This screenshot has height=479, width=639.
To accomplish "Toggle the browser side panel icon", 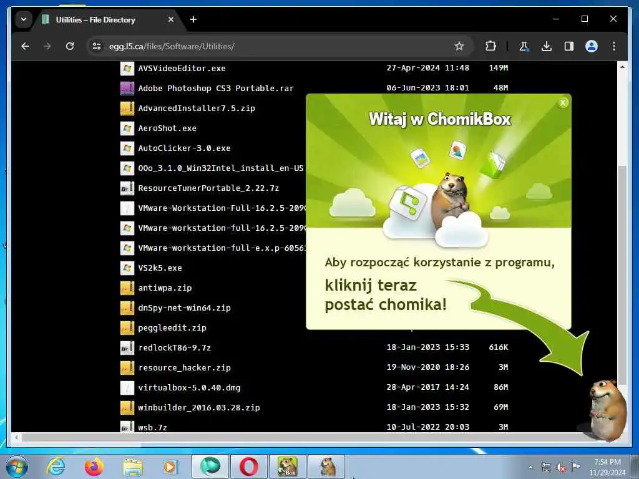I will pyautogui.click(x=569, y=46).
